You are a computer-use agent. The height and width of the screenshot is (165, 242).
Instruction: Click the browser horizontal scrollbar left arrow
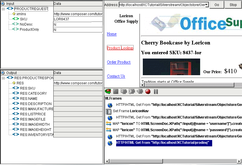click(142, 85)
